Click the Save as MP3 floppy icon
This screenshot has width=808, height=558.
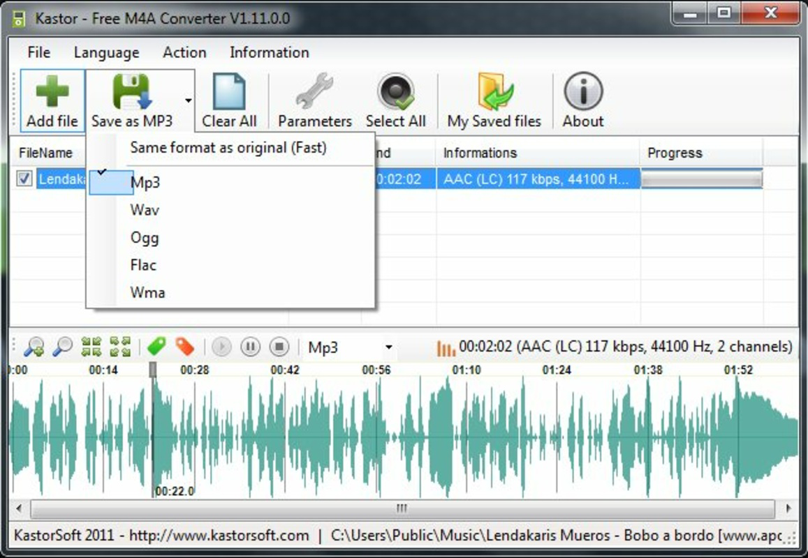(x=131, y=91)
